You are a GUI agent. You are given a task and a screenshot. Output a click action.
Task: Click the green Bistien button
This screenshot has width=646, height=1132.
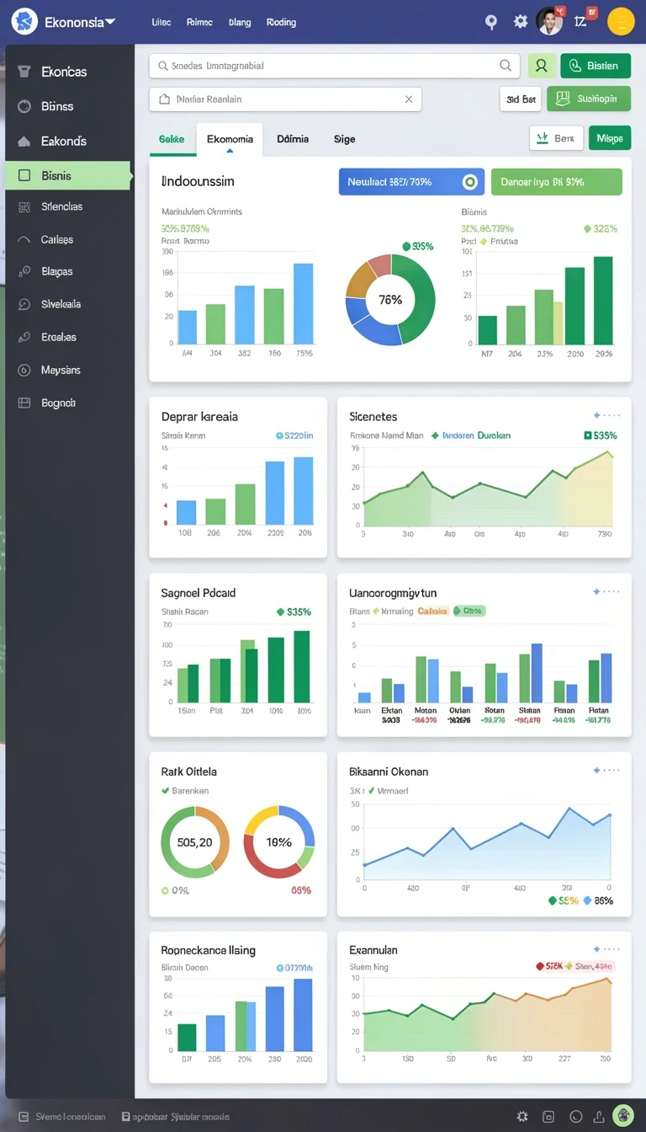tap(596, 65)
